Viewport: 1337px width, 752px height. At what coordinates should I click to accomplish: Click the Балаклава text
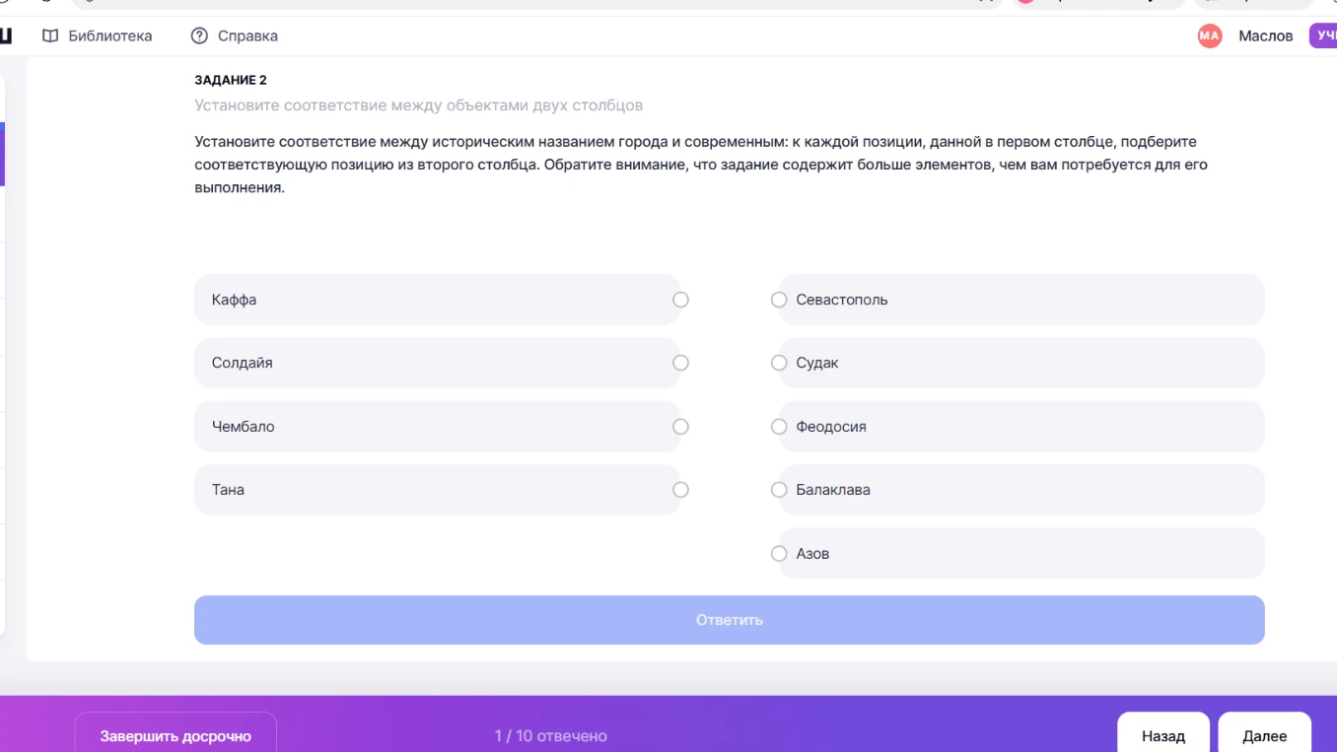tap(833, 490)
